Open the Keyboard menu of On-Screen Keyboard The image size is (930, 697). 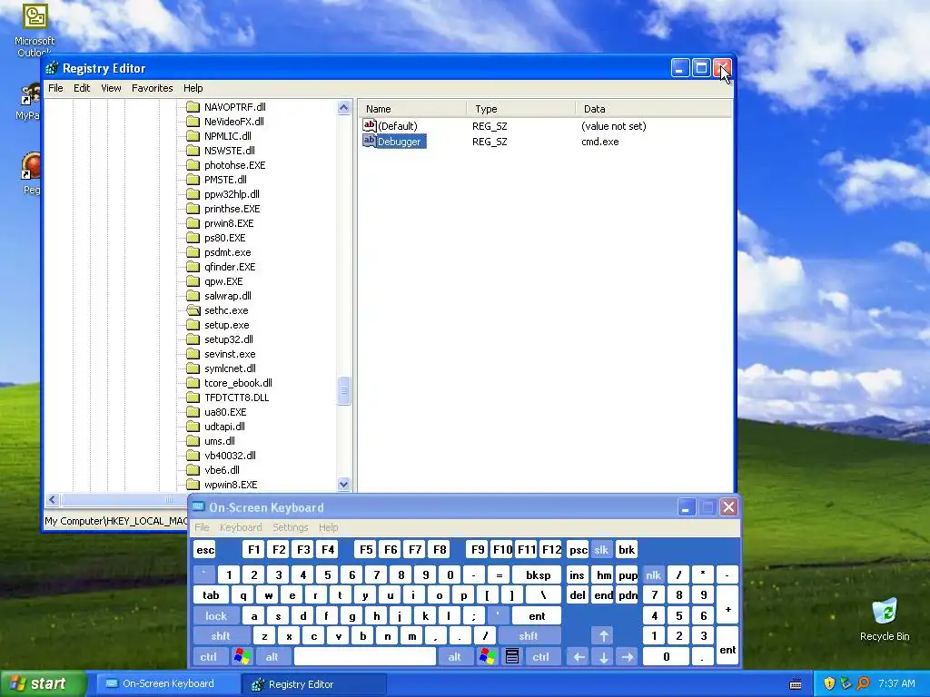pyautogui.click(x=240, y=527)
